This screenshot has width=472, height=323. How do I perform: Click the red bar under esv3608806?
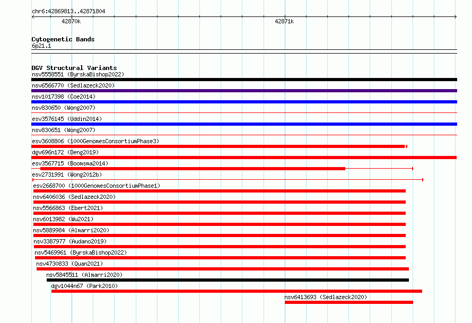click(x=219, y=146)
